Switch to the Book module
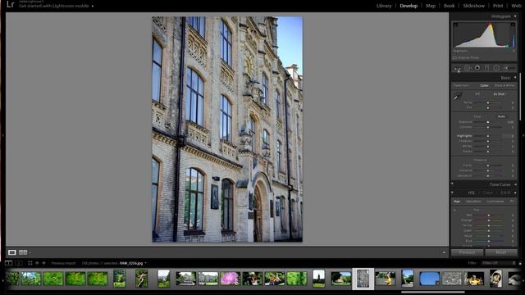This screenshot has height=295, width=525. (449, 6)
